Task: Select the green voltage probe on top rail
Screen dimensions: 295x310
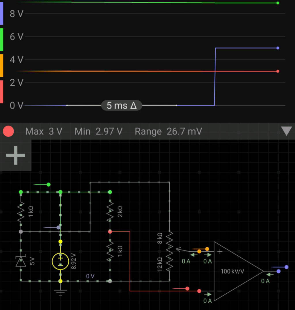Action: (x=48, y=184)
